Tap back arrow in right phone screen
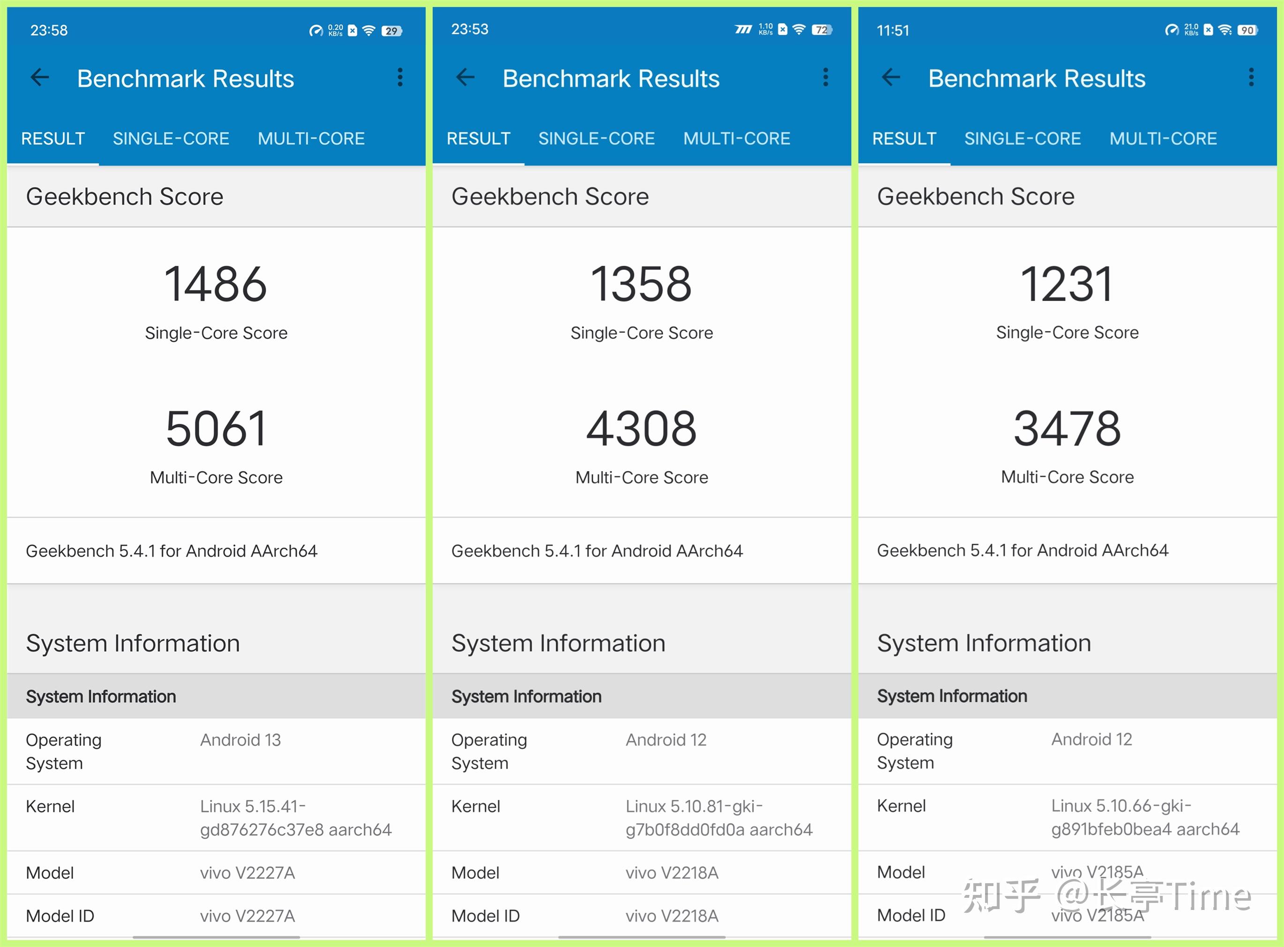Screen dimensions: 1284x947 (891, 77)
